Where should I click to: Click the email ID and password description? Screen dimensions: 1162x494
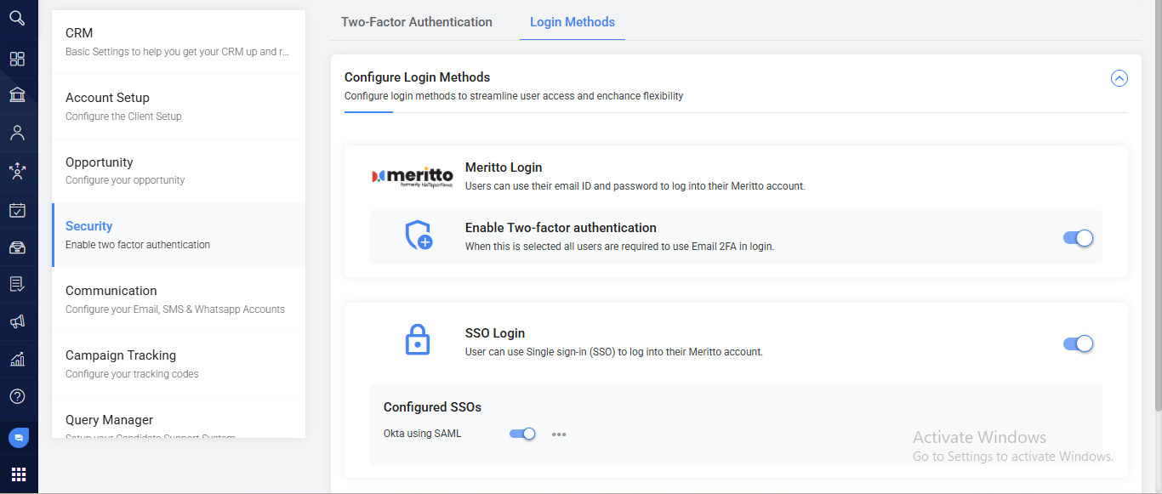[635, 185]
